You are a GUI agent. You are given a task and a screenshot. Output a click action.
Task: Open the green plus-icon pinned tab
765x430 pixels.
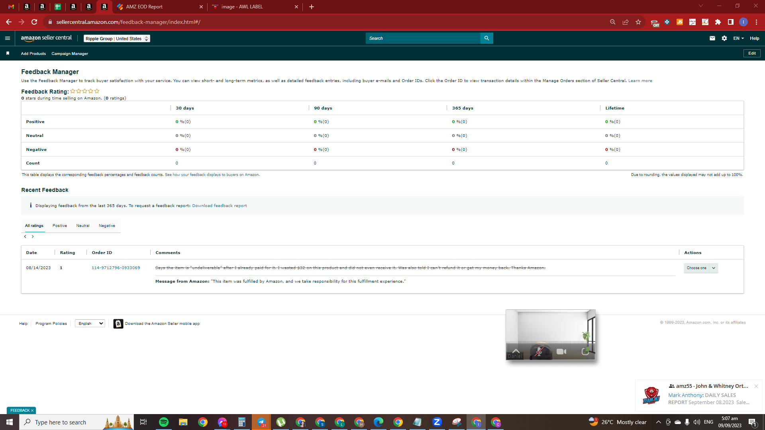[x=58, y=7]
